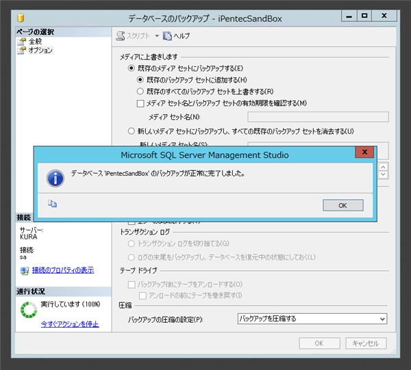Select 既存のすべてのバックアップ セットを上書きする radio
The height and width of the screenshot is (370, 411).
[x=140, y=91]
